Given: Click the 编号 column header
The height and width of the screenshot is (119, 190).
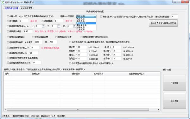Looking at the screenshot, I should point(8,74).
